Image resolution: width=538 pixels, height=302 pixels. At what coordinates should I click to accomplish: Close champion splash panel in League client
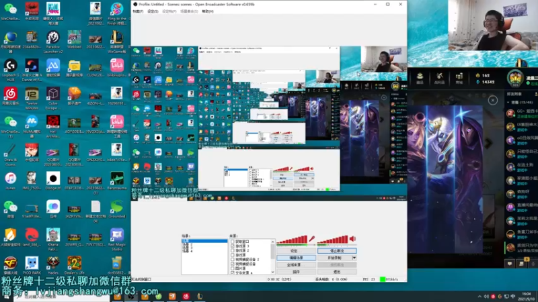coord(493,100)
